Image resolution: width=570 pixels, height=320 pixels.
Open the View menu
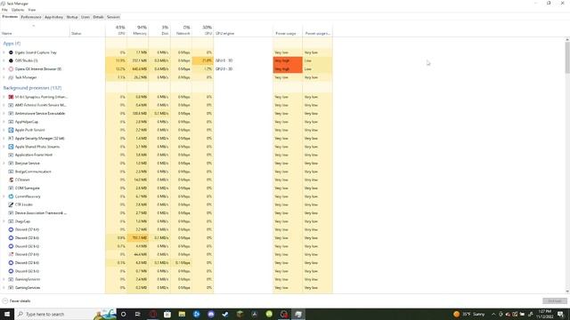click(x=32, y=10)
